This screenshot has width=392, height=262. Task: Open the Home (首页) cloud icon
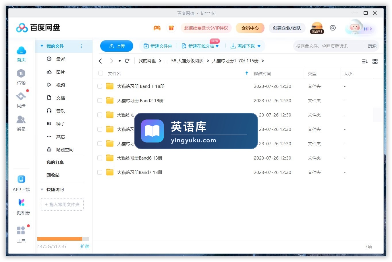(x=21, y=51)
